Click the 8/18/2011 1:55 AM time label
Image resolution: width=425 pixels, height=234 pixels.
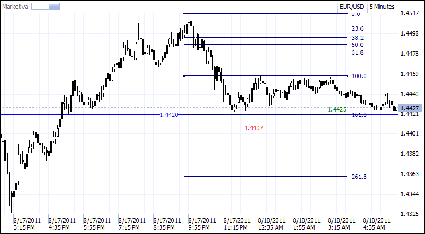point(306,224)
